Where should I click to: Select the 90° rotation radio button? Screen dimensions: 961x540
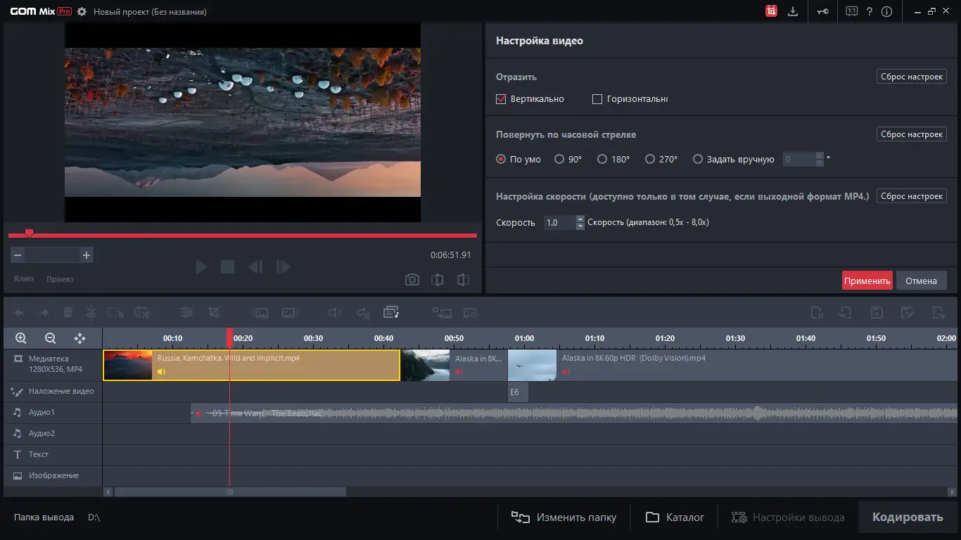[559, 160]
